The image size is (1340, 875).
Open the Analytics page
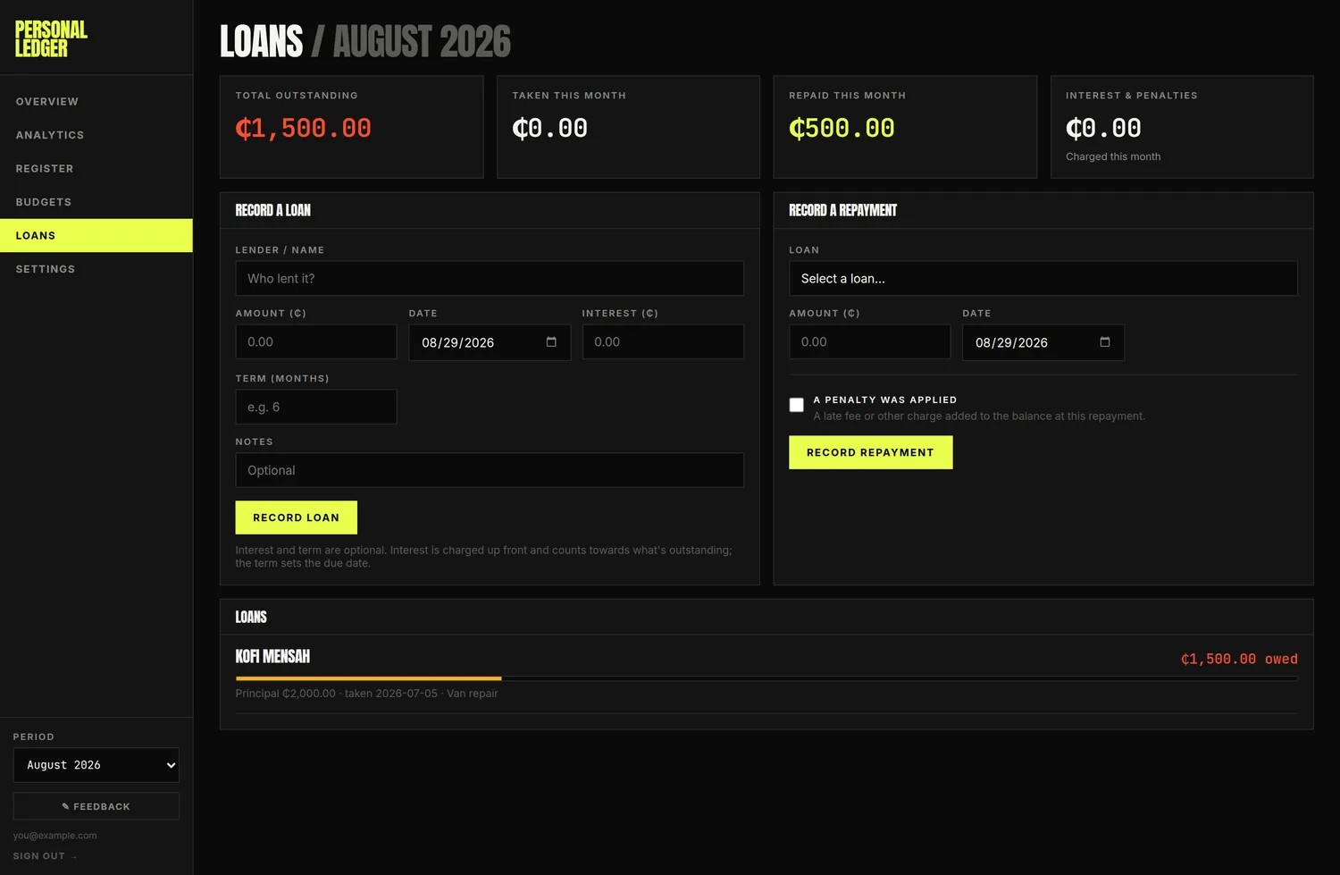[96, 135]
